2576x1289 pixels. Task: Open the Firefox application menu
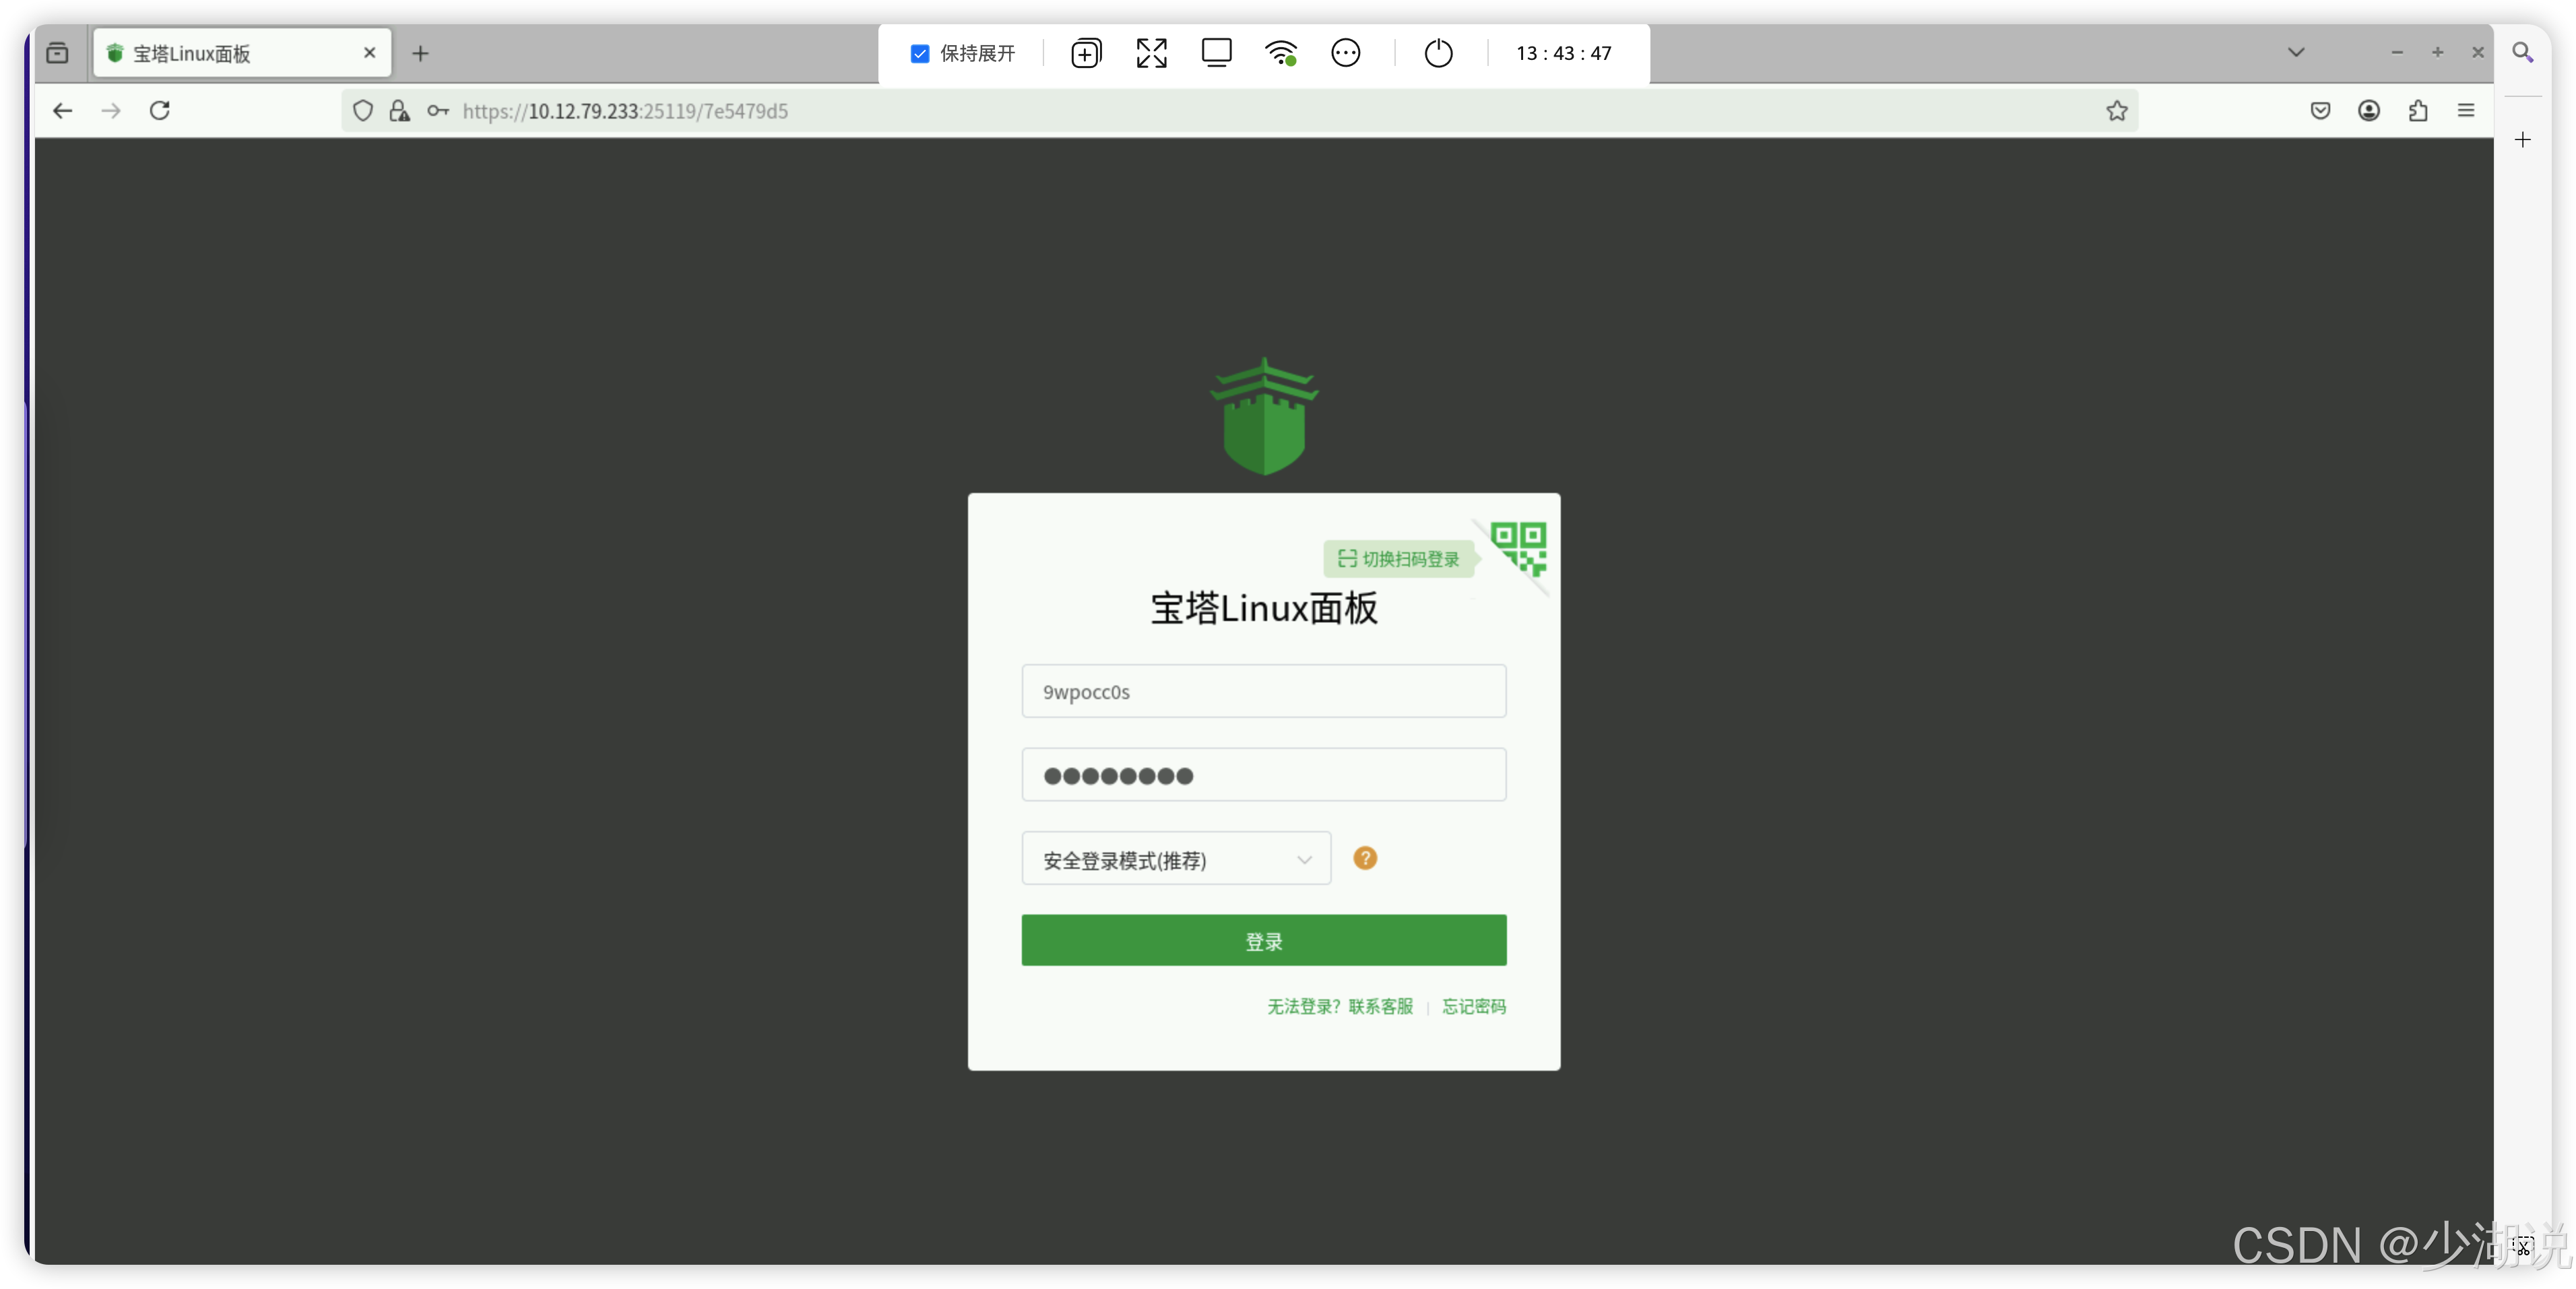[2466, 111]
